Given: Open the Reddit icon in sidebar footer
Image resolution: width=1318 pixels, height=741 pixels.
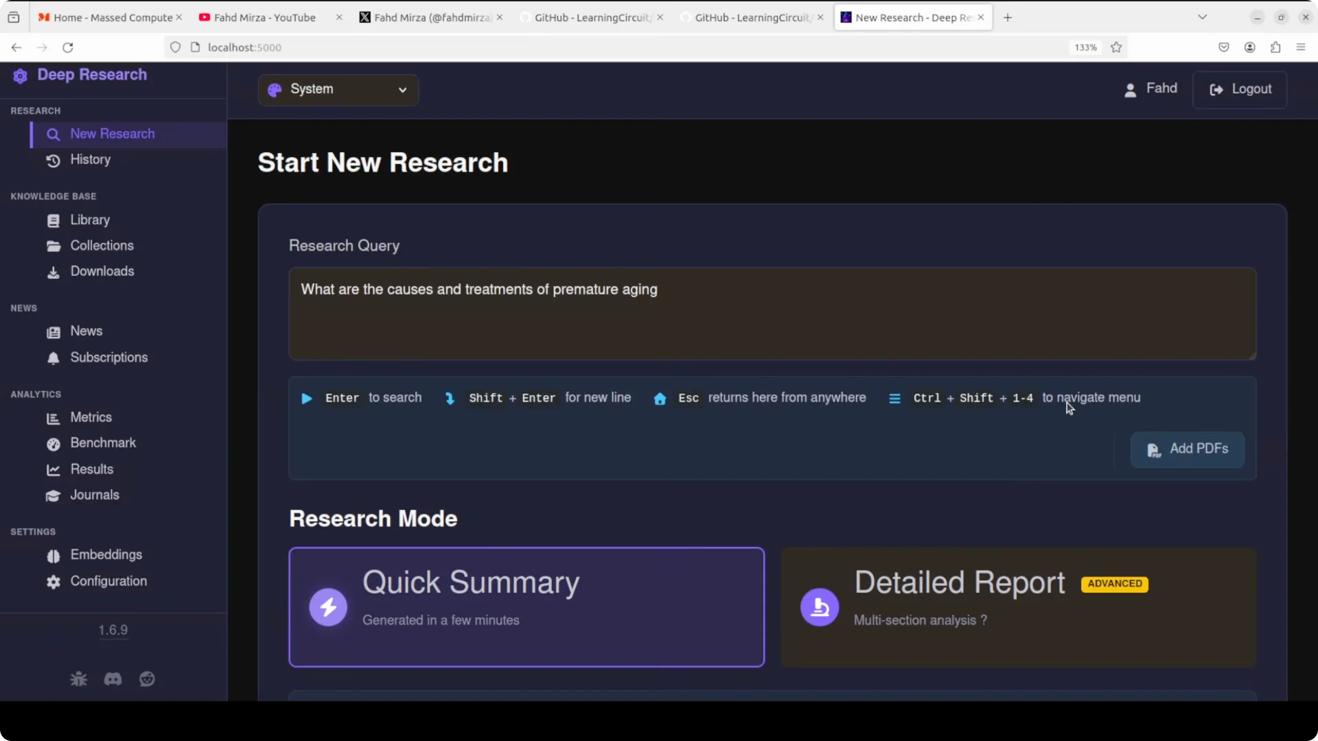Looking at the screenshot, I should coord(147,679).
